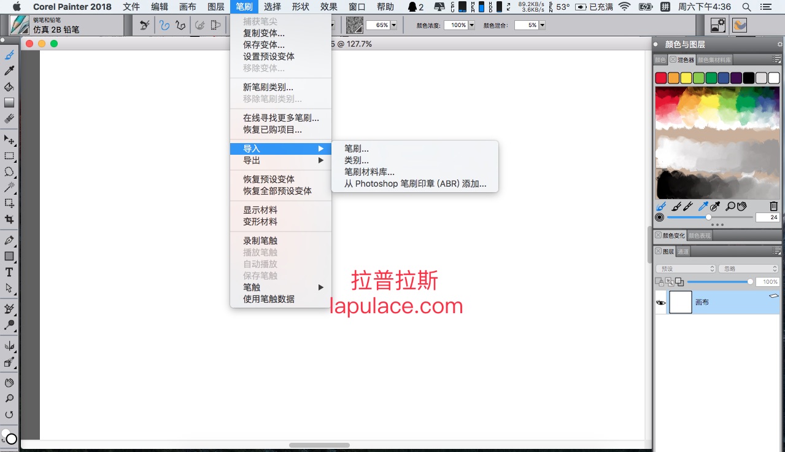Close the 混色器 tab with its X box
785x452 pixels.
[673, 60]
